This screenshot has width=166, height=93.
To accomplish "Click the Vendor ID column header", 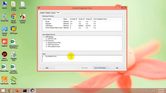I will pyautogui.click(x=81, y=19).
